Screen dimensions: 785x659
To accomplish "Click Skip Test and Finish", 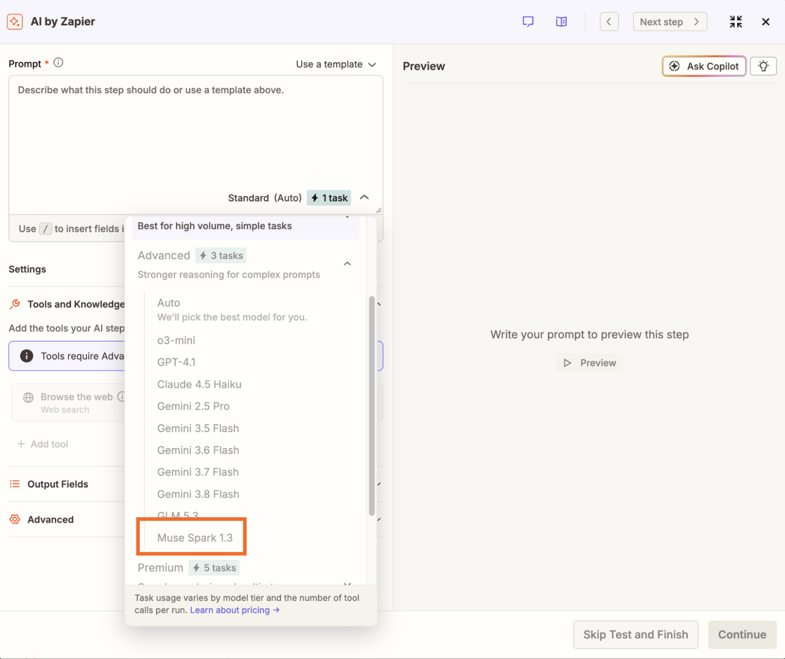I will click(636, 635).
